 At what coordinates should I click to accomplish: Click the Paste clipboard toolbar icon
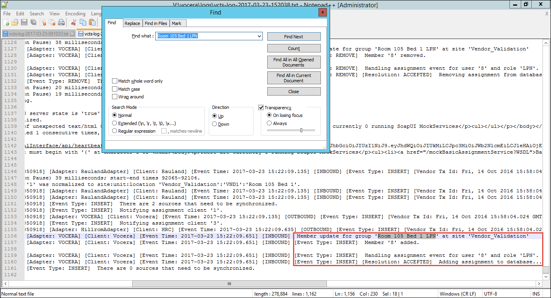coord(92,22)
